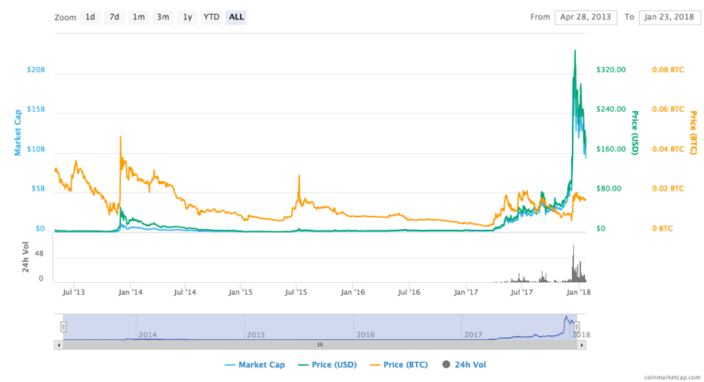Image resolution: width=704 pixels, height=382 pixels.
Task: Click the coinmarketcap.com credit link
Action: [x=672, y=377]
